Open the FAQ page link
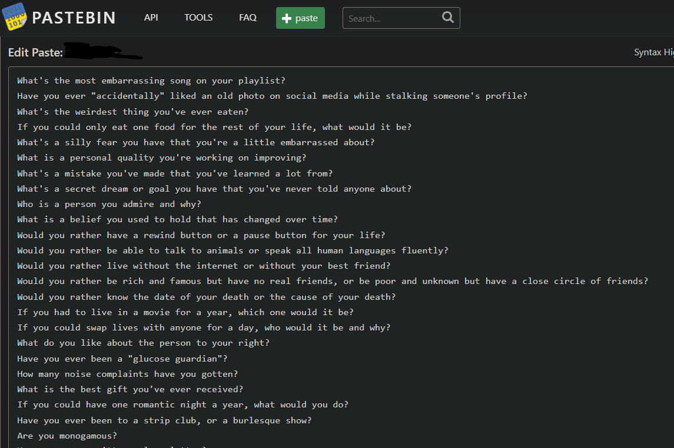674x448 pixels. (x=248, y=18)
